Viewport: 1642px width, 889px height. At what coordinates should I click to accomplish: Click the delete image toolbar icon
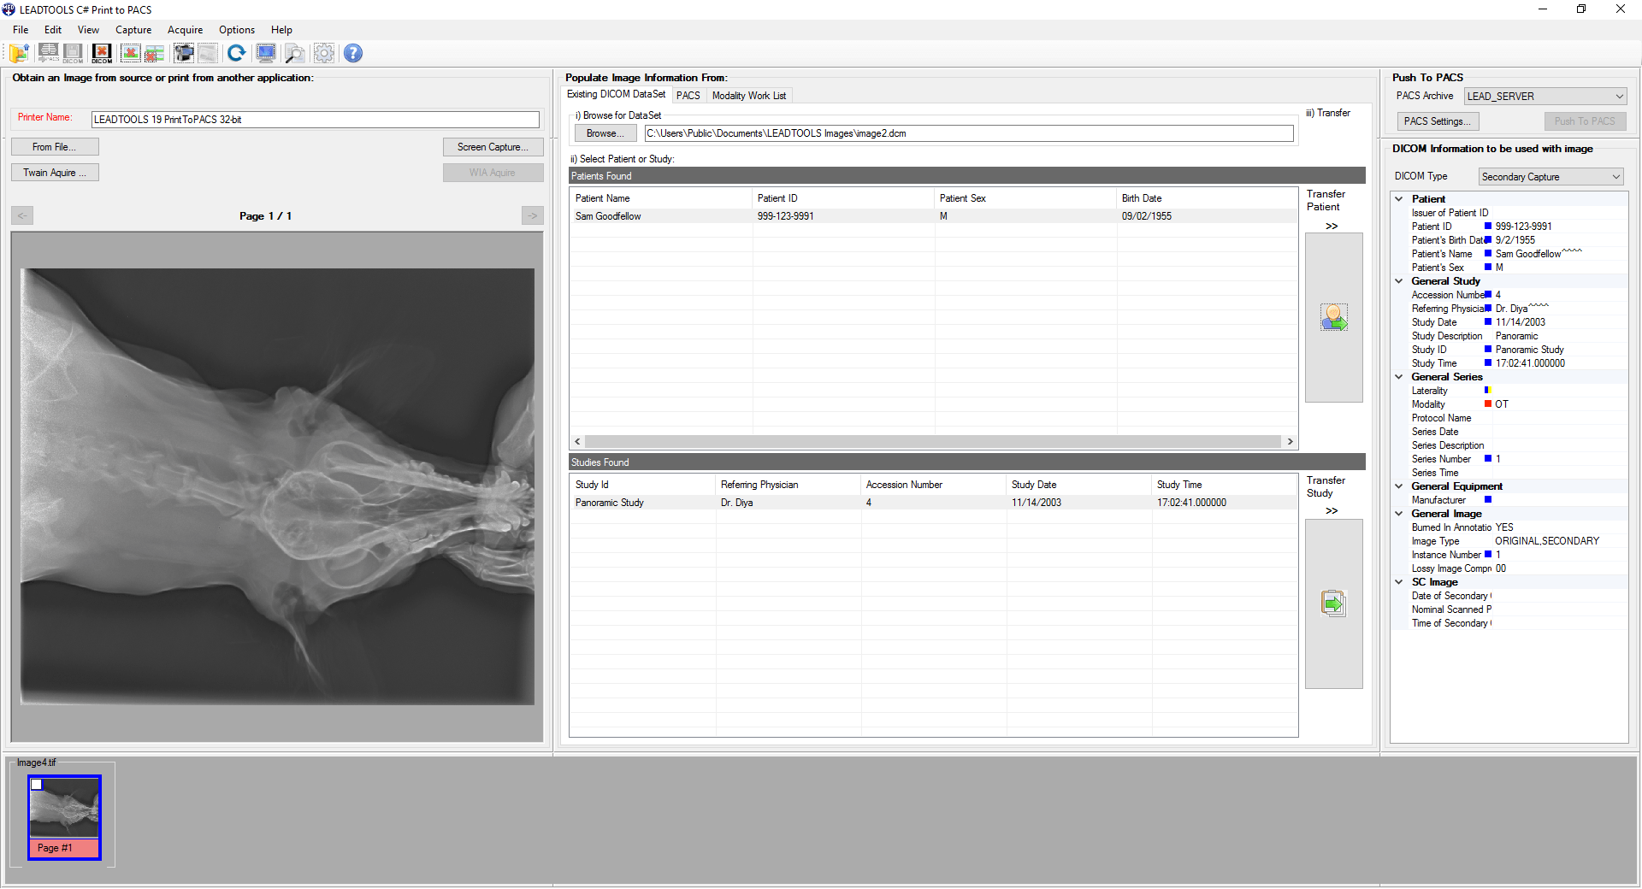click(130, 53)
